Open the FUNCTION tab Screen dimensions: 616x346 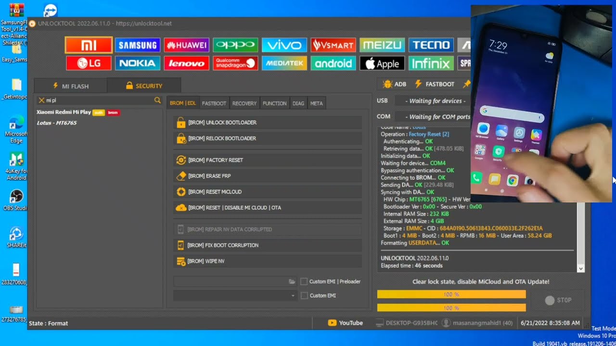(274, 103)
